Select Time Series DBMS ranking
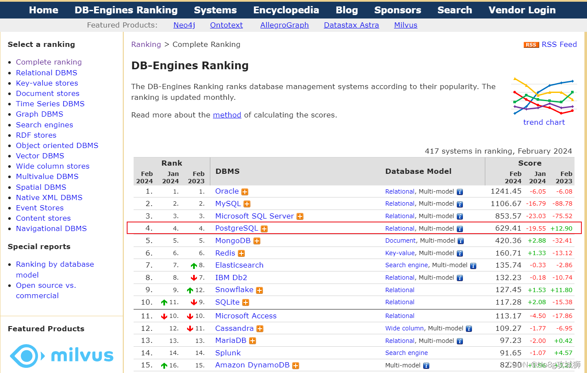This screenshot has width=587, height=373. [50, 104]
